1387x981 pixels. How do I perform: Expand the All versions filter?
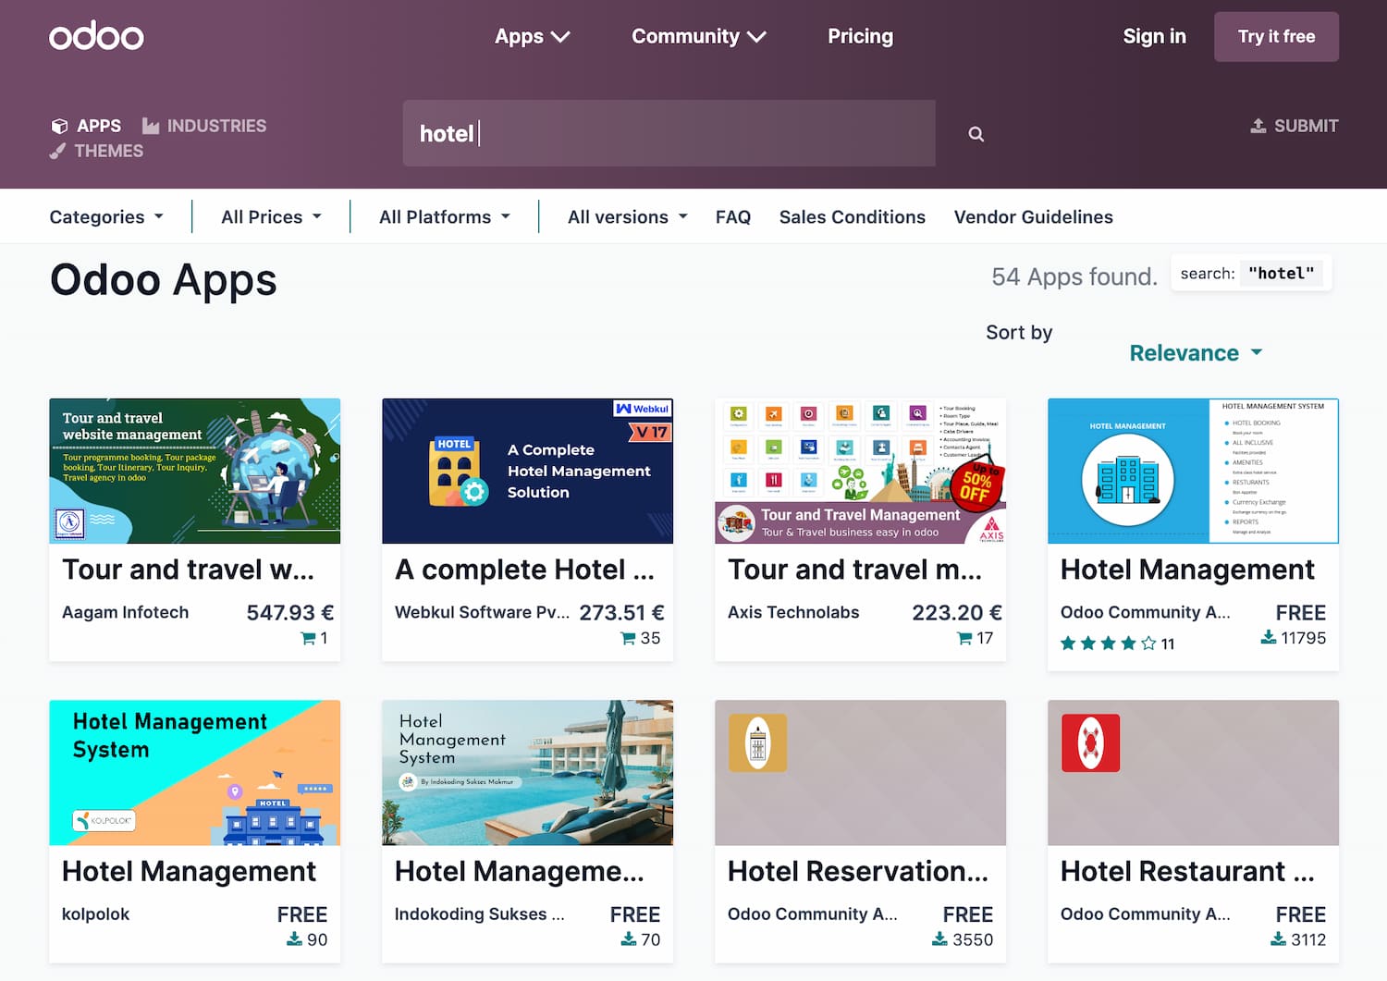628,216
